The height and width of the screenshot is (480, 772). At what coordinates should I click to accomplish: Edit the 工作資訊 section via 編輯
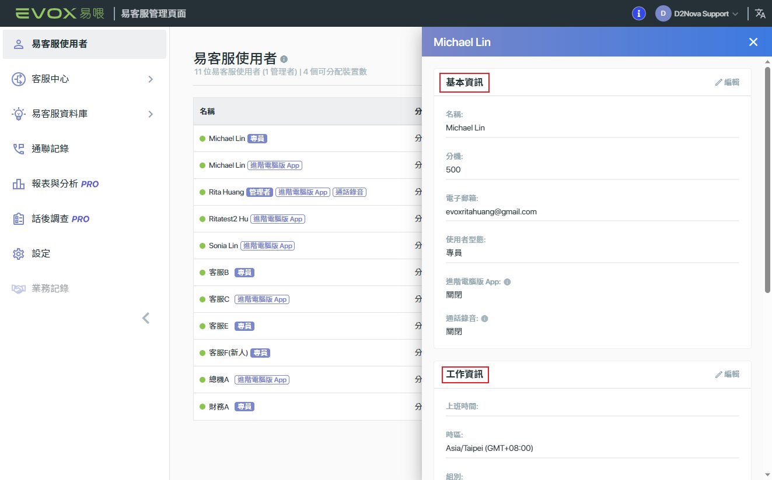click(727, 375)
